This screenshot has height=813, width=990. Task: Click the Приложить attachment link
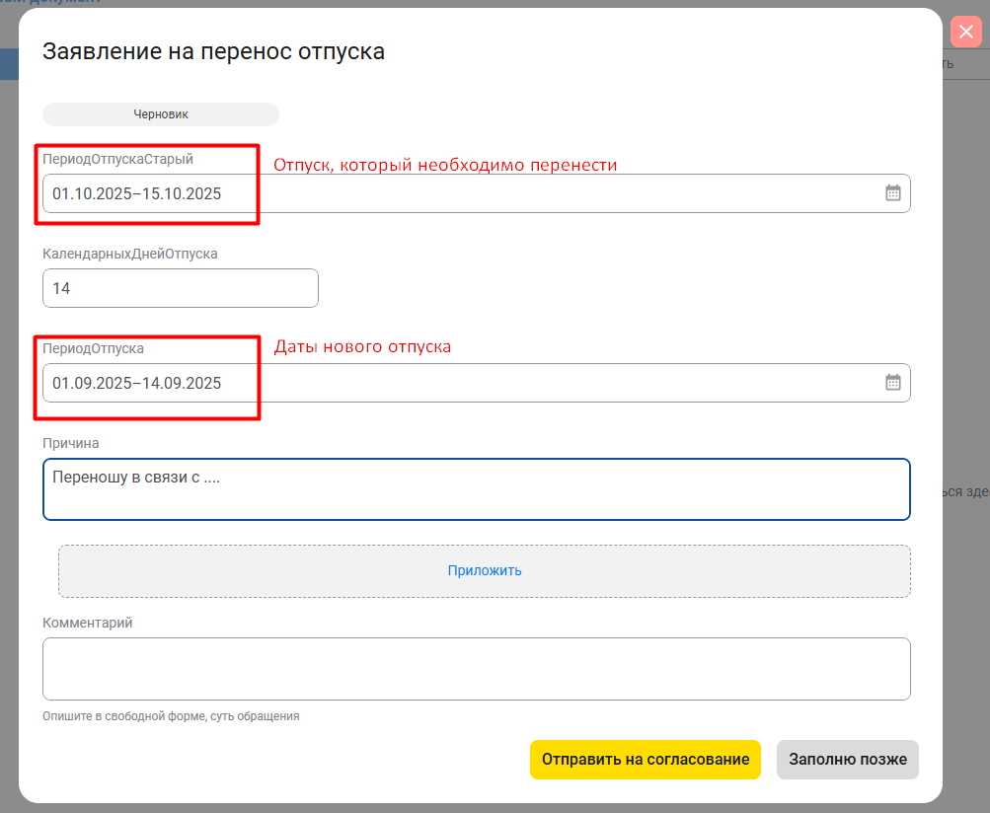[484, 570]
